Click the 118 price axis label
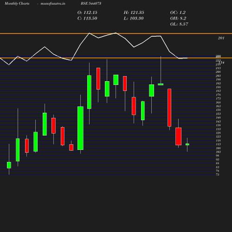The image size is (232, 232). point(219,141)
